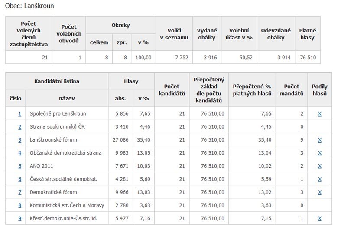The image size is (341, 230).
Task: Open candidate list number 3 link
Action: pyautogui.click(x=20, y=140)
